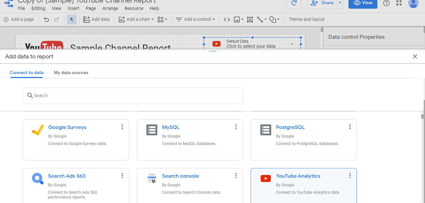This screenshot has height=203, width=425.
Task: Open PostgreSQL more options menu
Action: [350, 127]
